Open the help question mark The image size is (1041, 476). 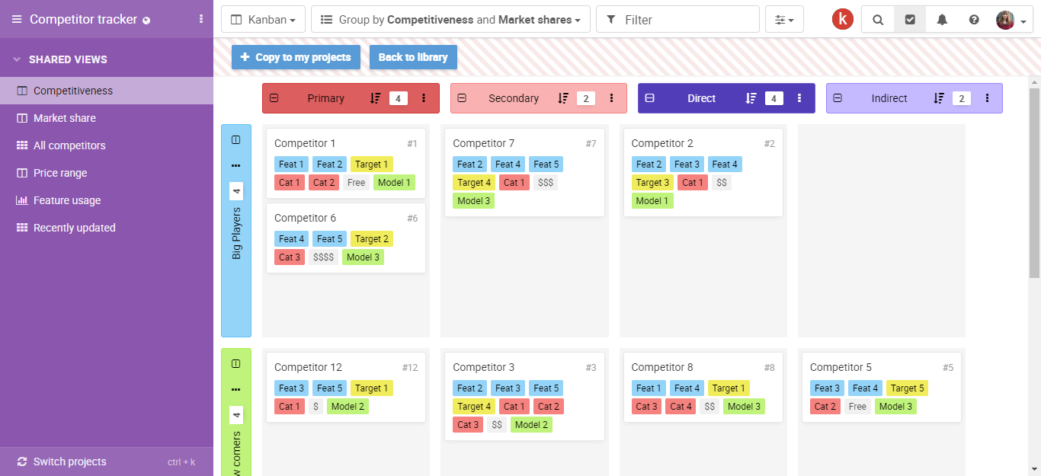[974, 20]
